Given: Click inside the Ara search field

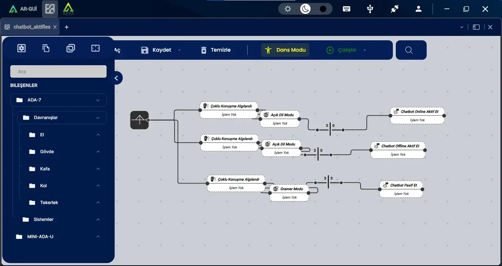Looking at the screenshot, I should [x=58, y=71].
